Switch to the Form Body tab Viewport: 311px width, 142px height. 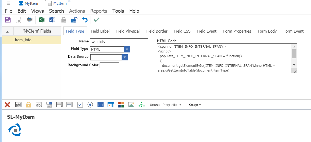[x=267, y=31]
